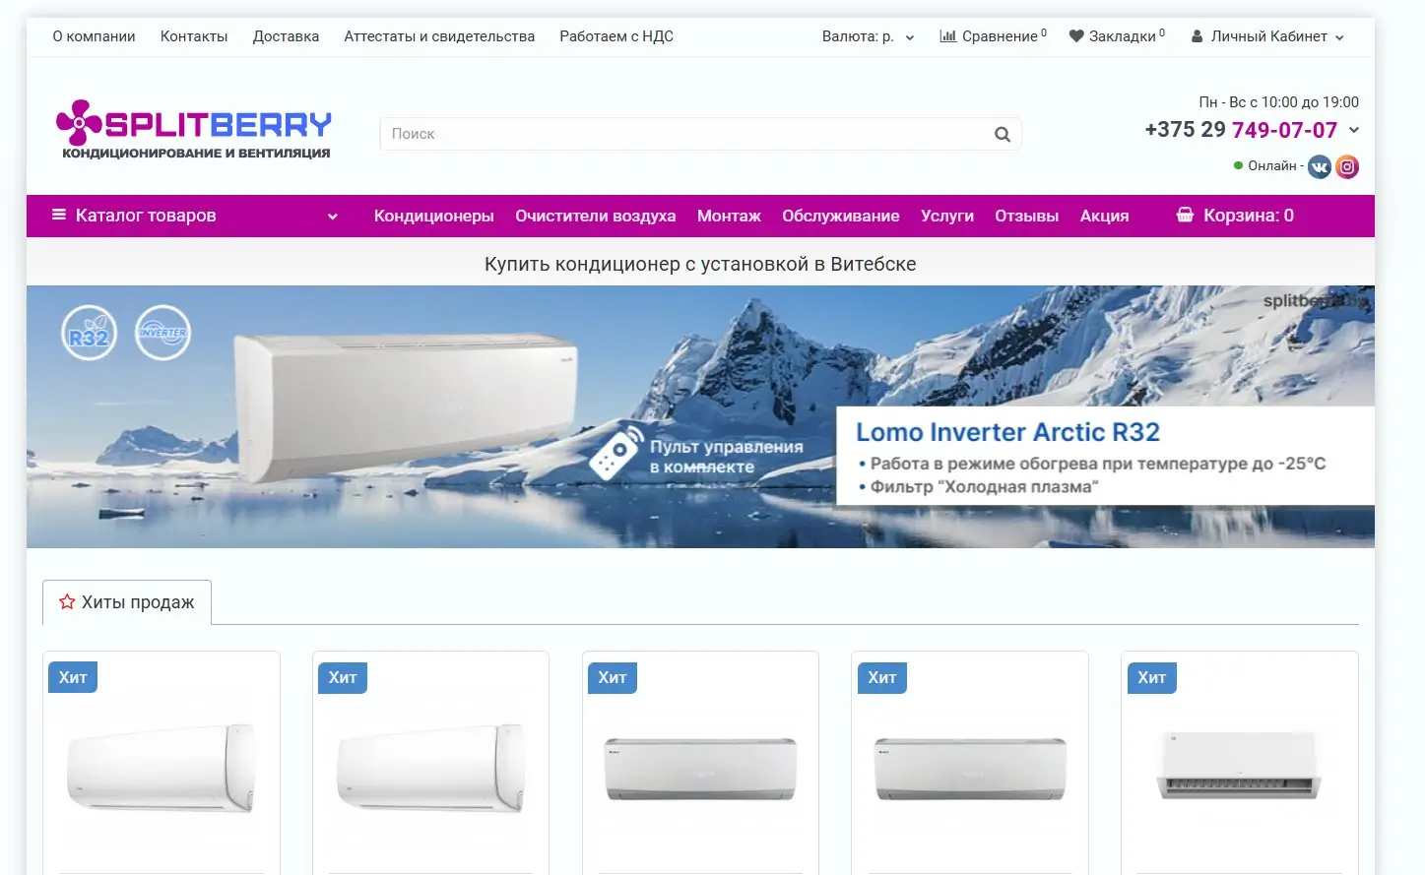Expand the phone numbers chevron
This screenshot has height=875, width=1425.
pos(1354,130)
